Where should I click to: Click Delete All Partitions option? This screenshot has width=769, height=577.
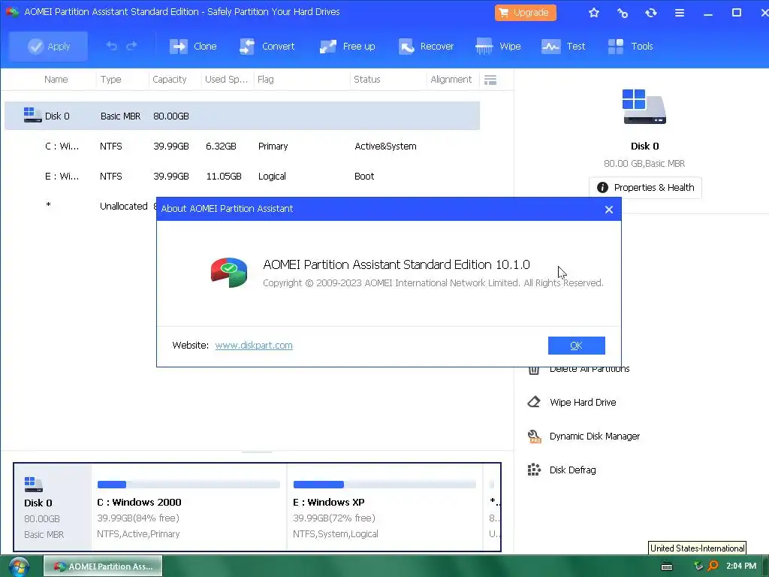tap(589, 370)
